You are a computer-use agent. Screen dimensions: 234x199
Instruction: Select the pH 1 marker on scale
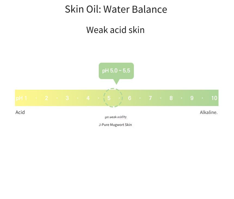coord(21,98)
